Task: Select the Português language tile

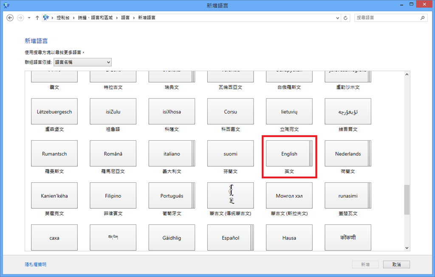Action: [172, 195]
